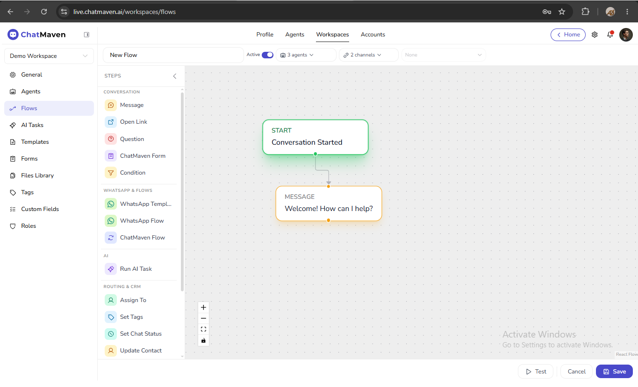Collapse the Steps panel chevron
The width and height of the screenshot is (638, 387).
click(175, 76)
